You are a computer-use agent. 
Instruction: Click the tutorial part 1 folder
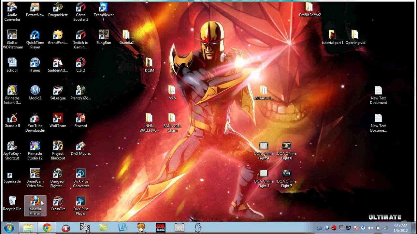pos(332,37)
